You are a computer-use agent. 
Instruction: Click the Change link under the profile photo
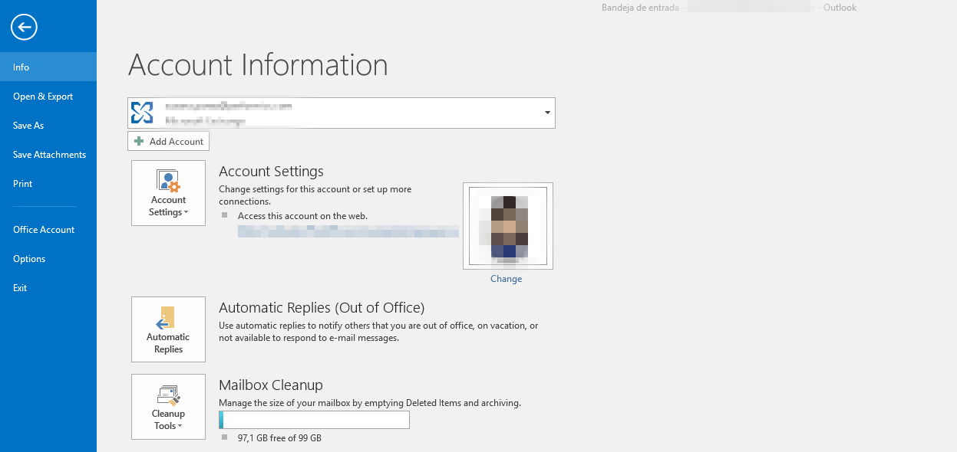tap(506, 278)
